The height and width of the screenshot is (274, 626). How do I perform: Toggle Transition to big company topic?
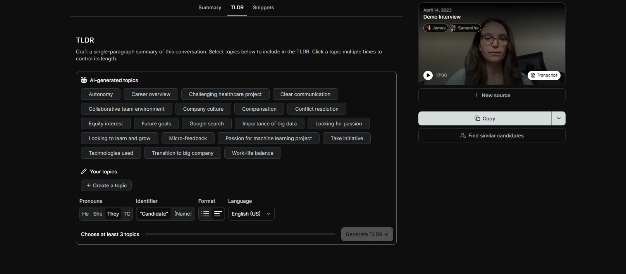tap(182, 153)
